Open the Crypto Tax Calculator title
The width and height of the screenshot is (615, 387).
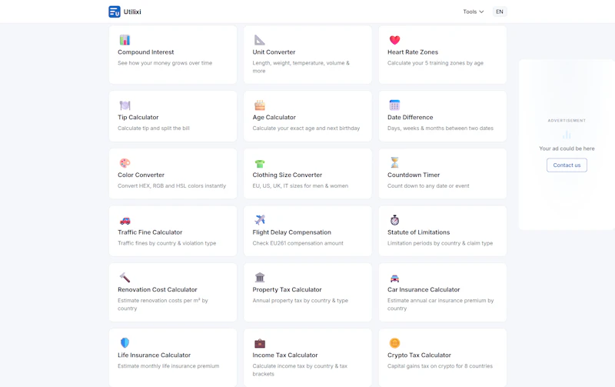(x=419, y=355)
